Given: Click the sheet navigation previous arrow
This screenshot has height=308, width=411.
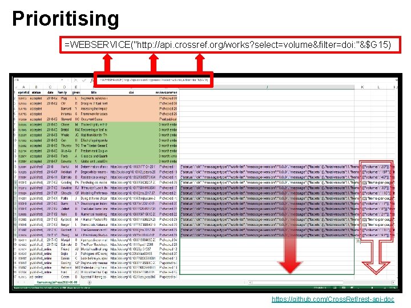Looking at the screenshot, I should [x=18, y=282].
